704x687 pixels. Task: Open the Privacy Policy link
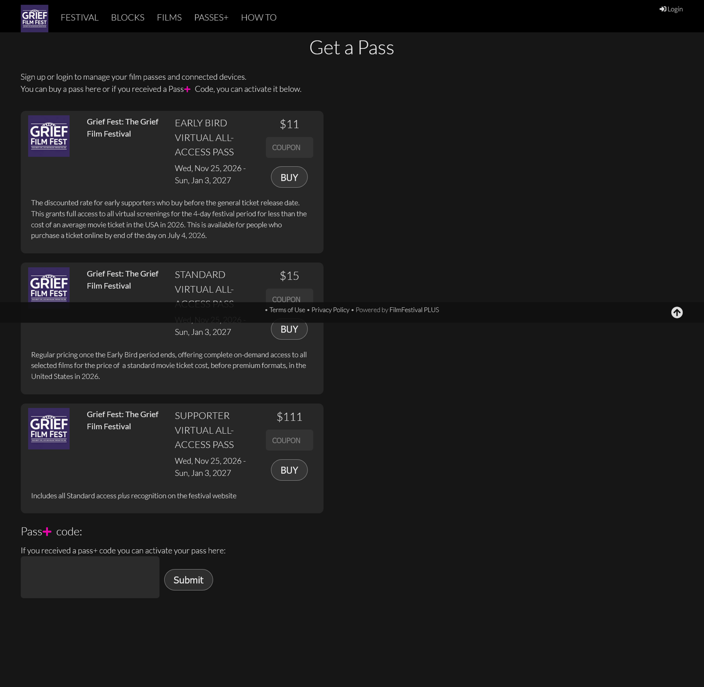tap(330, 310)
